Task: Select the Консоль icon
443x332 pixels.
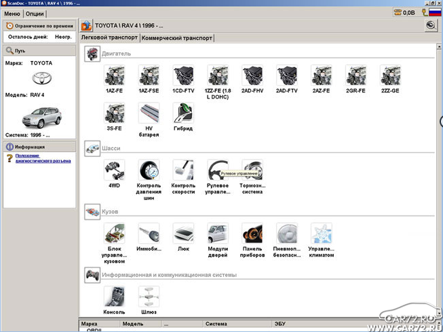Action: (x=114, y=297)
